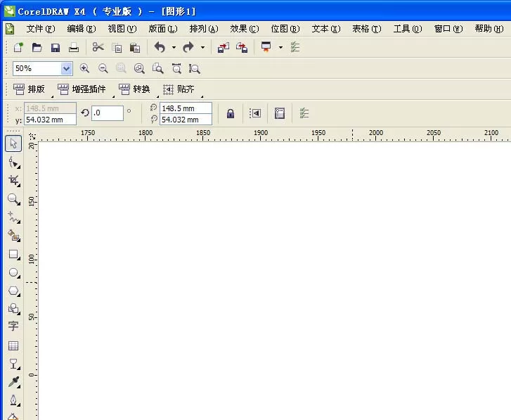511x420 pixels.
Task: Select the Eyedropper tool
Action: tap(13, 382)
